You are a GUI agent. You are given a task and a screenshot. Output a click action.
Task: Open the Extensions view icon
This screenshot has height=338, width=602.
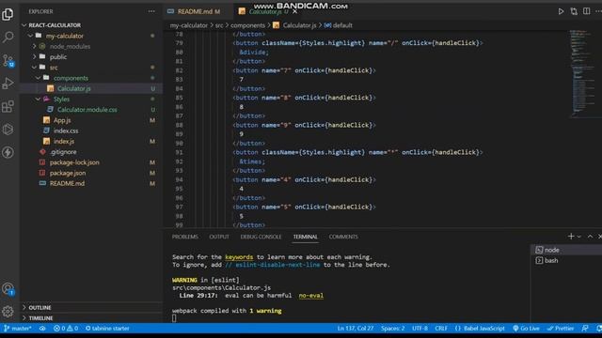pos(8,106)
